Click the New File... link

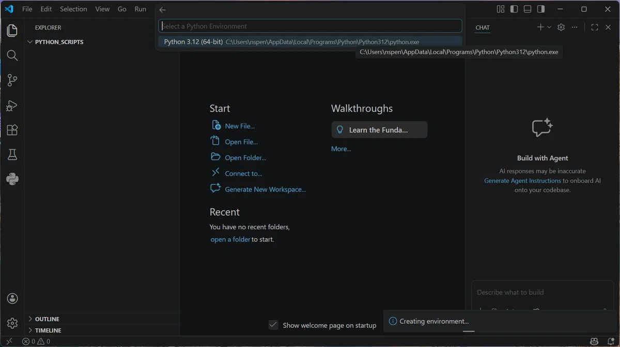[240, 126]
